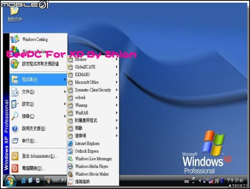Click the 設定 settings icon
The height and width of the screenshot is (189, 250).
click(15, 104)
